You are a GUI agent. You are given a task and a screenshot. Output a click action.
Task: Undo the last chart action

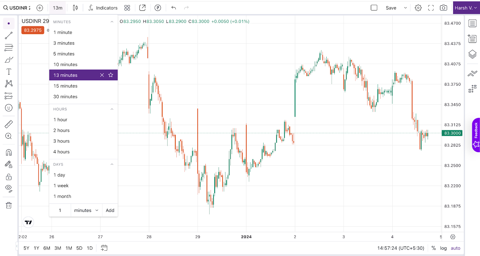[x=173, y=8]
